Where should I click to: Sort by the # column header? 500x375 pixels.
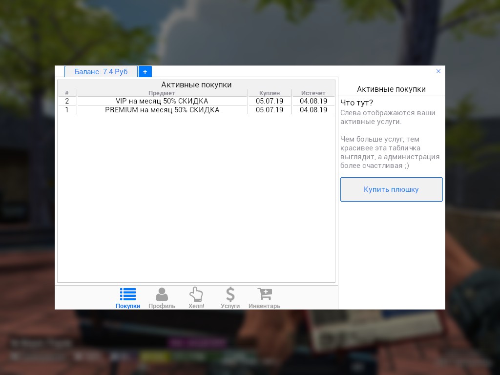67,93
